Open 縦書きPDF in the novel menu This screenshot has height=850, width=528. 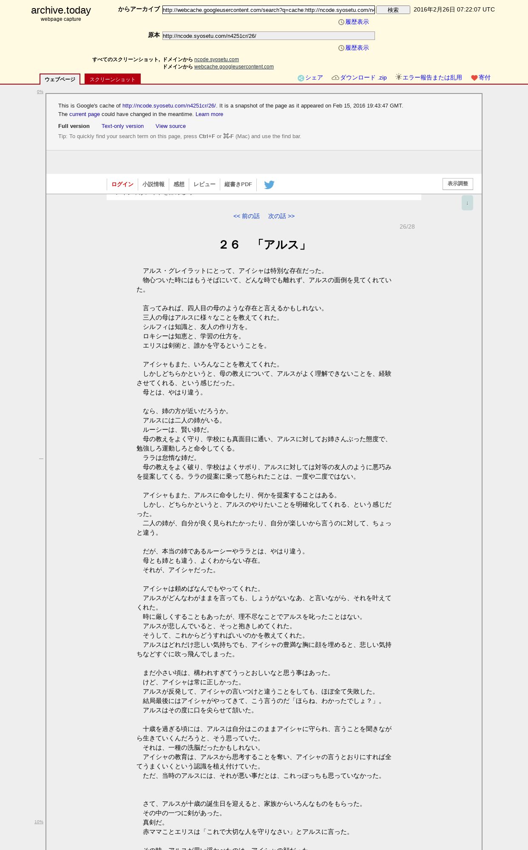coord(238,184)
